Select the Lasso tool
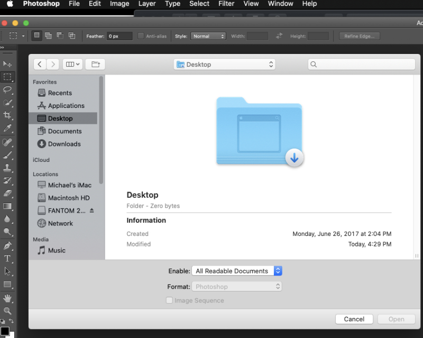Viewport: 423px width, 338px height. pyautogui.click(x=7, y=89)
